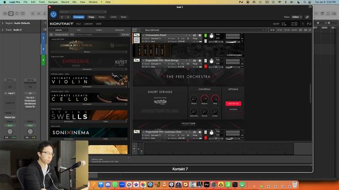Open Kontakt VIEW menu
This screenshot has height=190, width=339.
[x=99, y=24]
